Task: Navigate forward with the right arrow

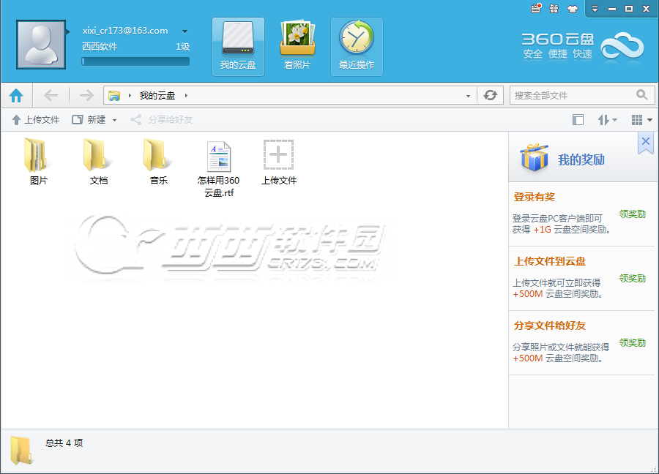Action: pyautogui.click(x=86, y=96)
